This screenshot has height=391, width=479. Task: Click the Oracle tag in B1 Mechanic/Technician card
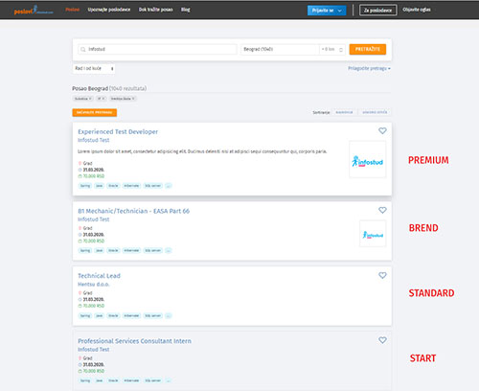(x=113, y=250)
